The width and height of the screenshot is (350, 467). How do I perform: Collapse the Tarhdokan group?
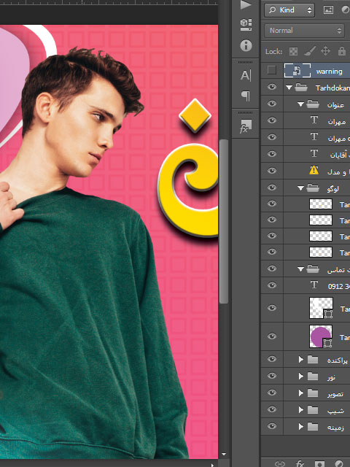pos(289,88)
